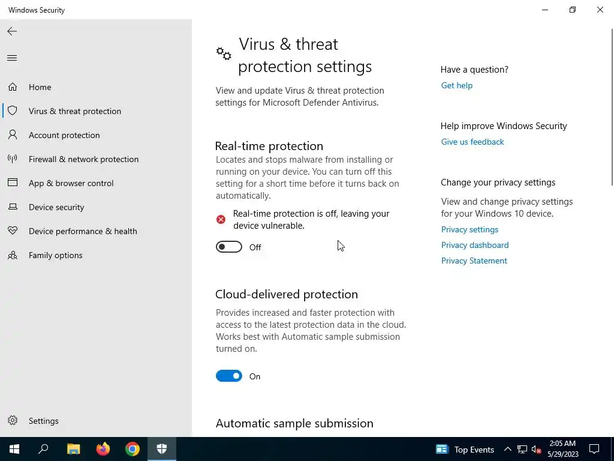This screenshot has height=461, width=614.
Task: Launch Google Chrome from the taskbar
Action: tap(133, 449)
